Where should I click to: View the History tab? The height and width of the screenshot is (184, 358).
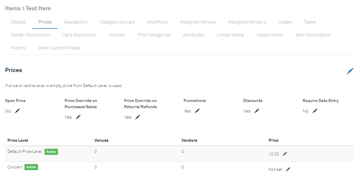19,48
